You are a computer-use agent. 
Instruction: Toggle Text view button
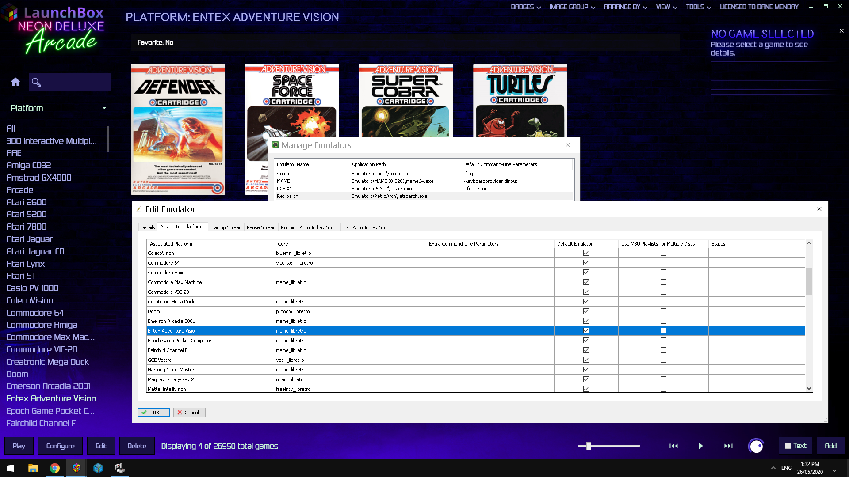795,446
